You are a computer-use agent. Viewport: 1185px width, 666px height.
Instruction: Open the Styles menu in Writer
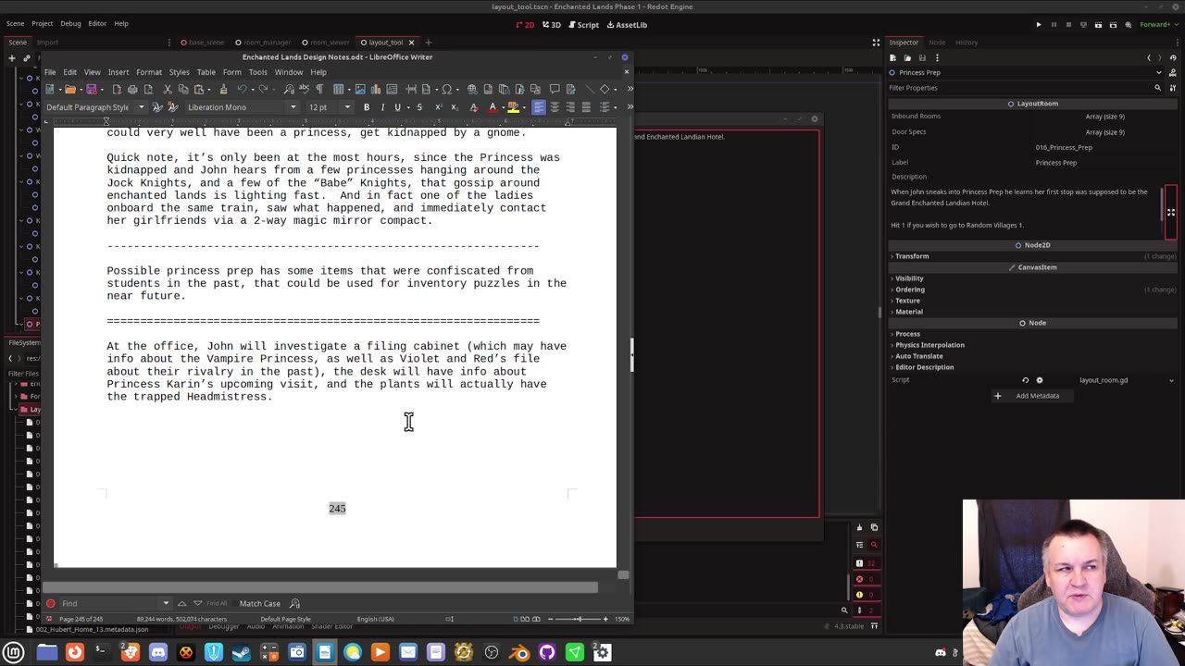pos(179,72)
